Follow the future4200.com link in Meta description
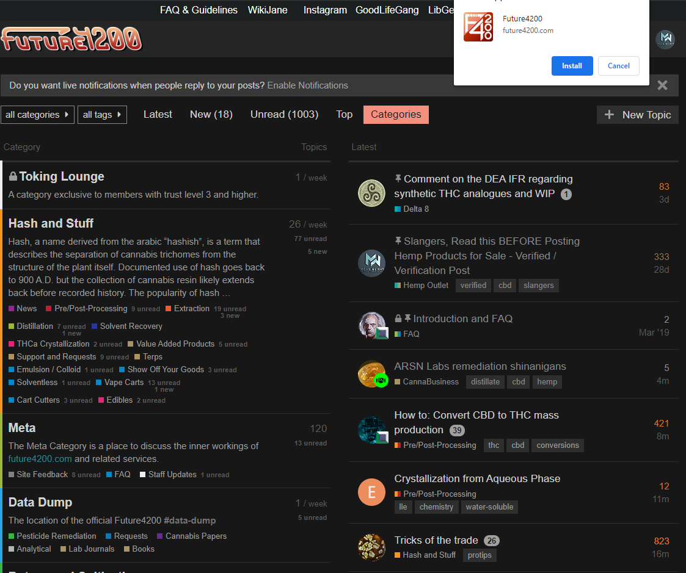Image resolution: width=686 pixels, height=573 pixels. [x=40, y=459]
